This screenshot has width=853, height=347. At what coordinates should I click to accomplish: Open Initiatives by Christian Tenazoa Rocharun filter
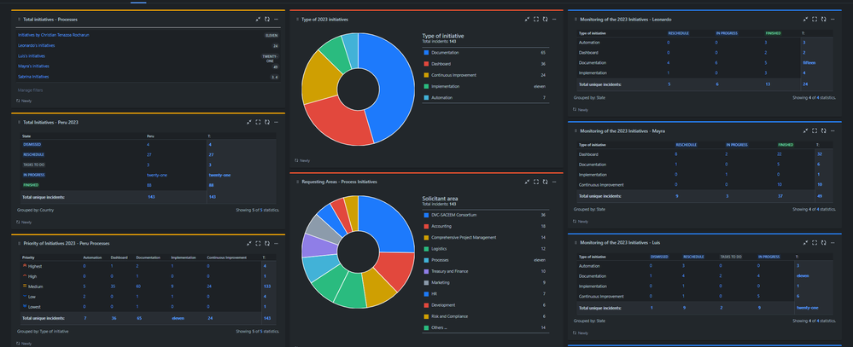(x=53, y=35)
